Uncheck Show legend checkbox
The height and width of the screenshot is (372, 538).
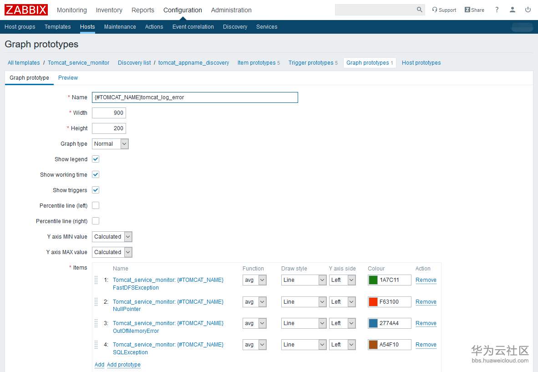click(96, 159)
